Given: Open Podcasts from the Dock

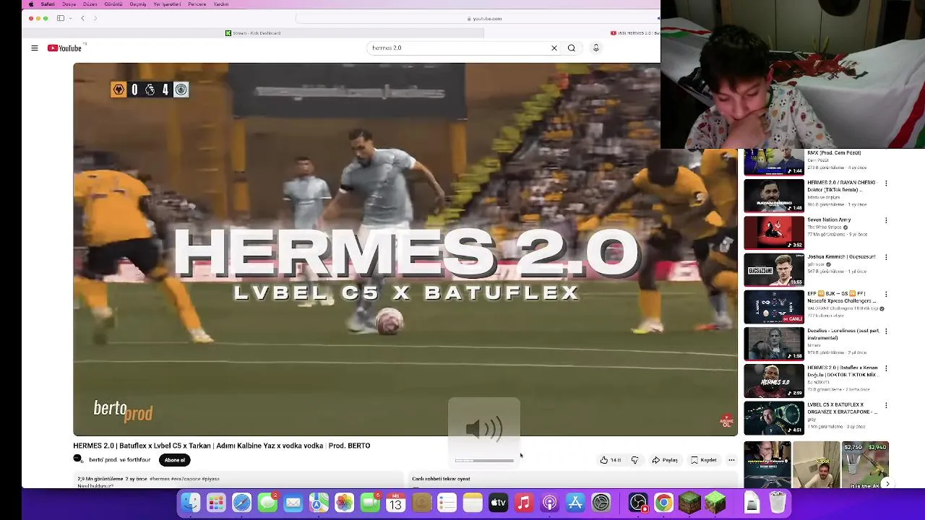Looking at the screenshot, I should click(x=550, y=503).
